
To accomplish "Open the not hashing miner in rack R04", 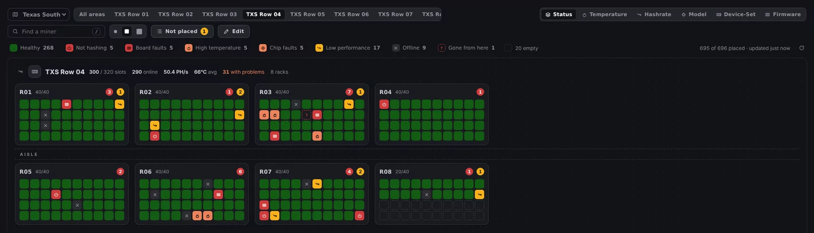I will tap(384, 104).
